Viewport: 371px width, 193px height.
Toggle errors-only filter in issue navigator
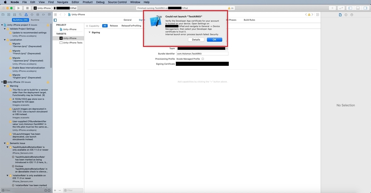(x=49, y=190)
